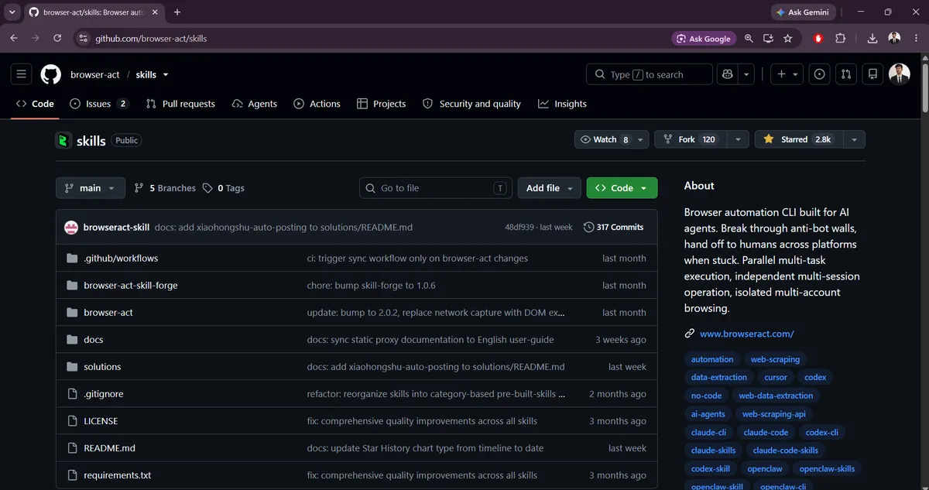Open the browser-act owner link
This screenshot has height=490, width=929.
tap(95, 74)
